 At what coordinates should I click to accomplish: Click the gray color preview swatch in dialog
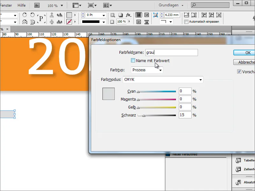(x=109, y=94)
